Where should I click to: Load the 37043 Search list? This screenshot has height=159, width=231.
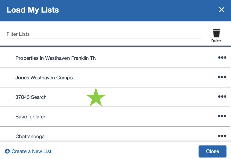pos(31,97)
